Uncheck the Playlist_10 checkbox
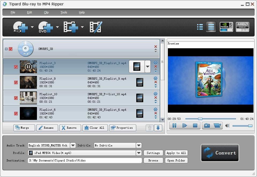Image resolution: width=257 pixels, height=177 pixels. tap(16, 98)
